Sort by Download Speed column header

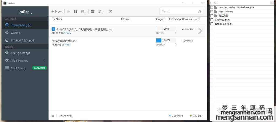click(x=191, y=19)
